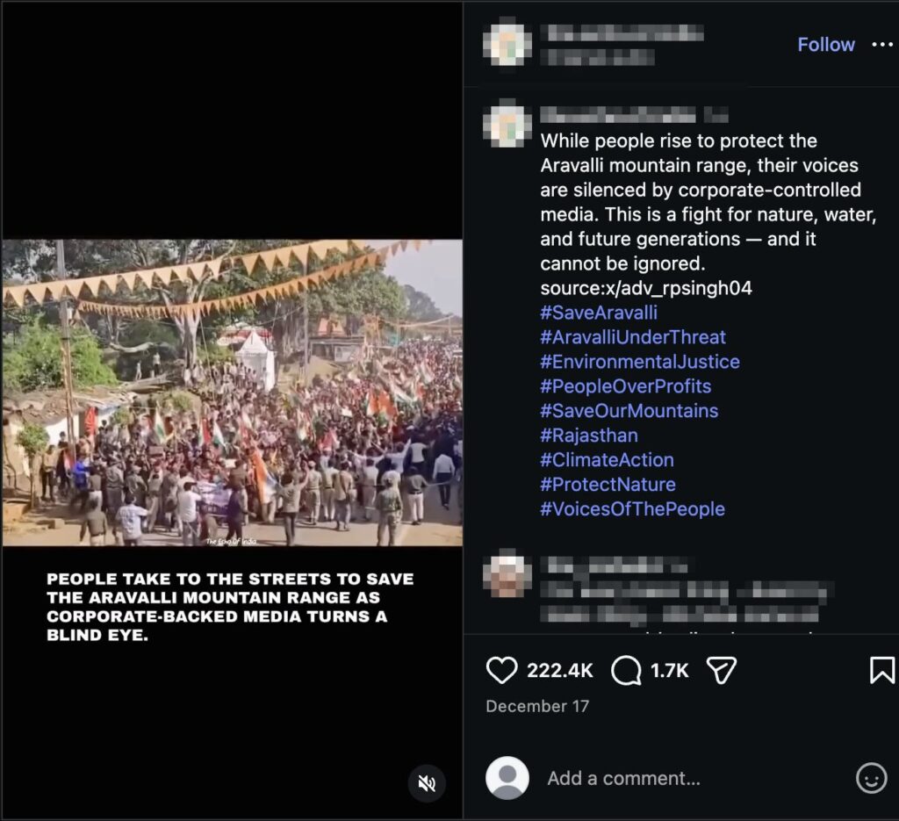This screenshot has height=821, width=899.
Task: Share the post with paper plane icon
Action: [x=721, y=671]
